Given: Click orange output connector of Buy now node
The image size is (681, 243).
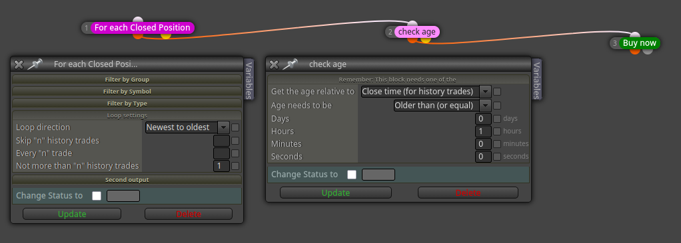Looking at the screenshot, I should [x=635, y=51].
